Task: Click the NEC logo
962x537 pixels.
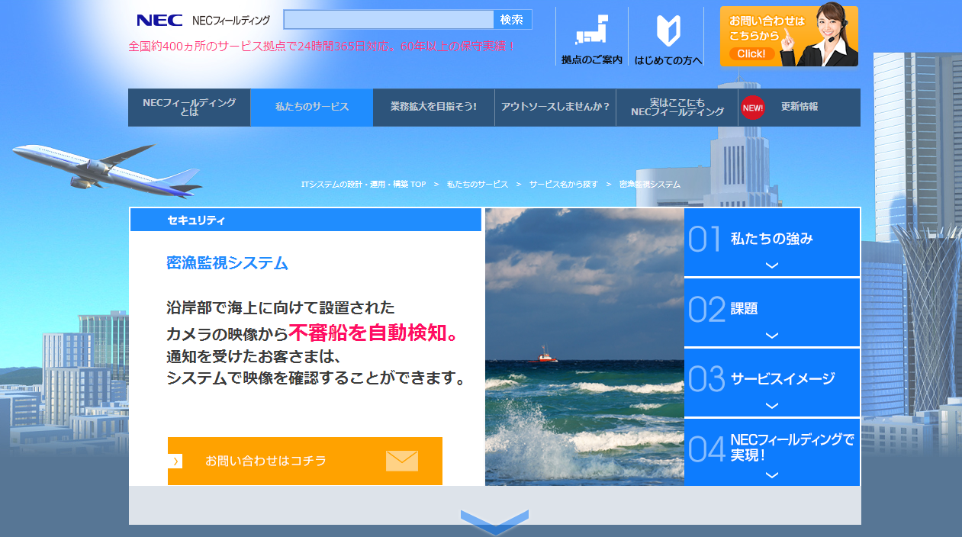Action: point(159,20)
